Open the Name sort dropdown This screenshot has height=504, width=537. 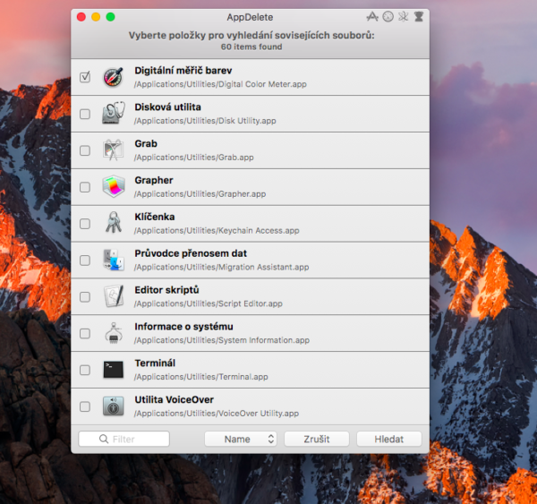tap(240, 440)
